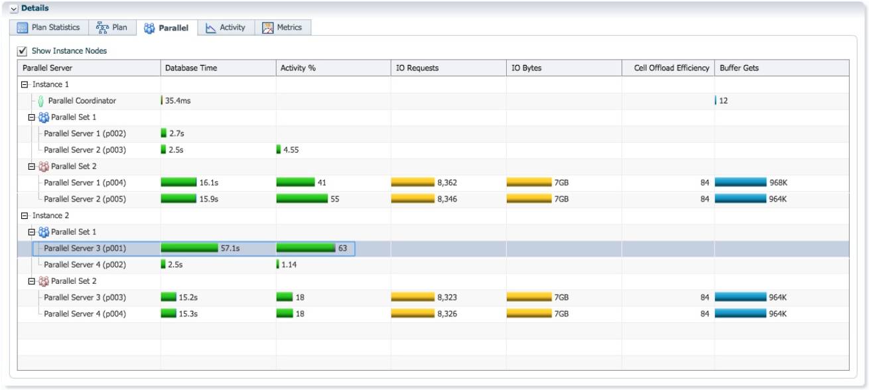Click the 15.3s database time value
The image size is (869, 390).
click(188, 314)
